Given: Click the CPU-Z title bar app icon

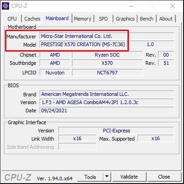Looking at the screenshot, I should coord(5,6).
